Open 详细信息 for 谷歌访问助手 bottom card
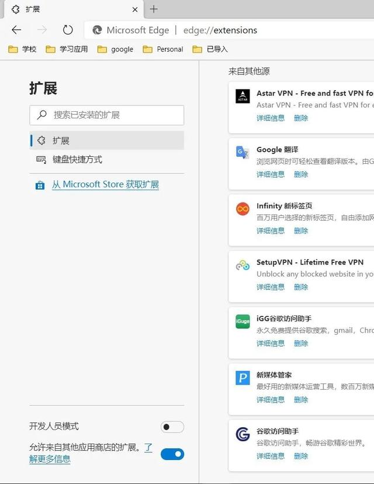 point(271,456)
